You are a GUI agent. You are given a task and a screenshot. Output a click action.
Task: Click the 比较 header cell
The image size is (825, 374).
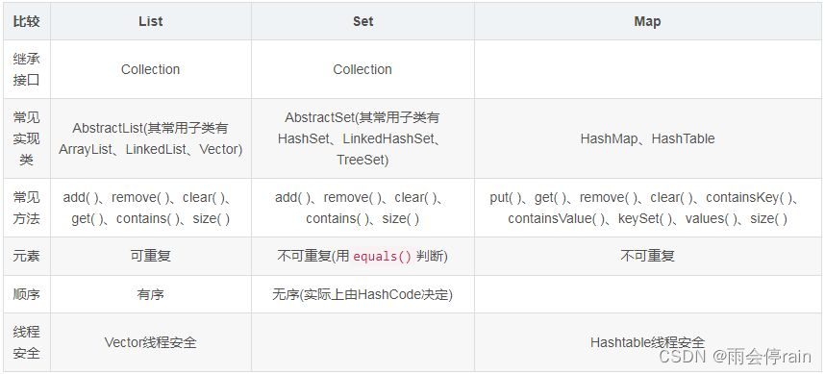click(26, 21)
